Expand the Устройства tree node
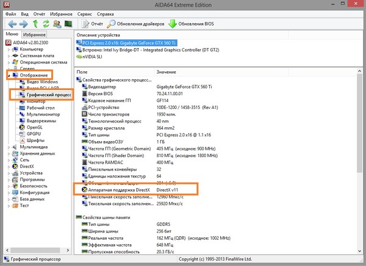The image size is (366, 266). [x=9, y=173]
